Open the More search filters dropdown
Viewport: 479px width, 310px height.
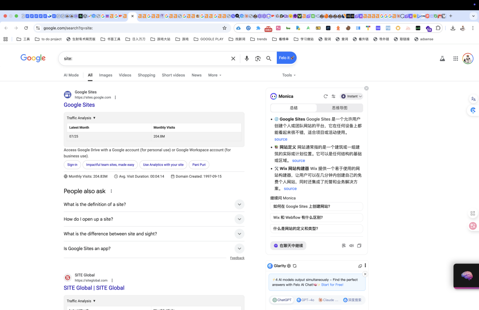215,75
